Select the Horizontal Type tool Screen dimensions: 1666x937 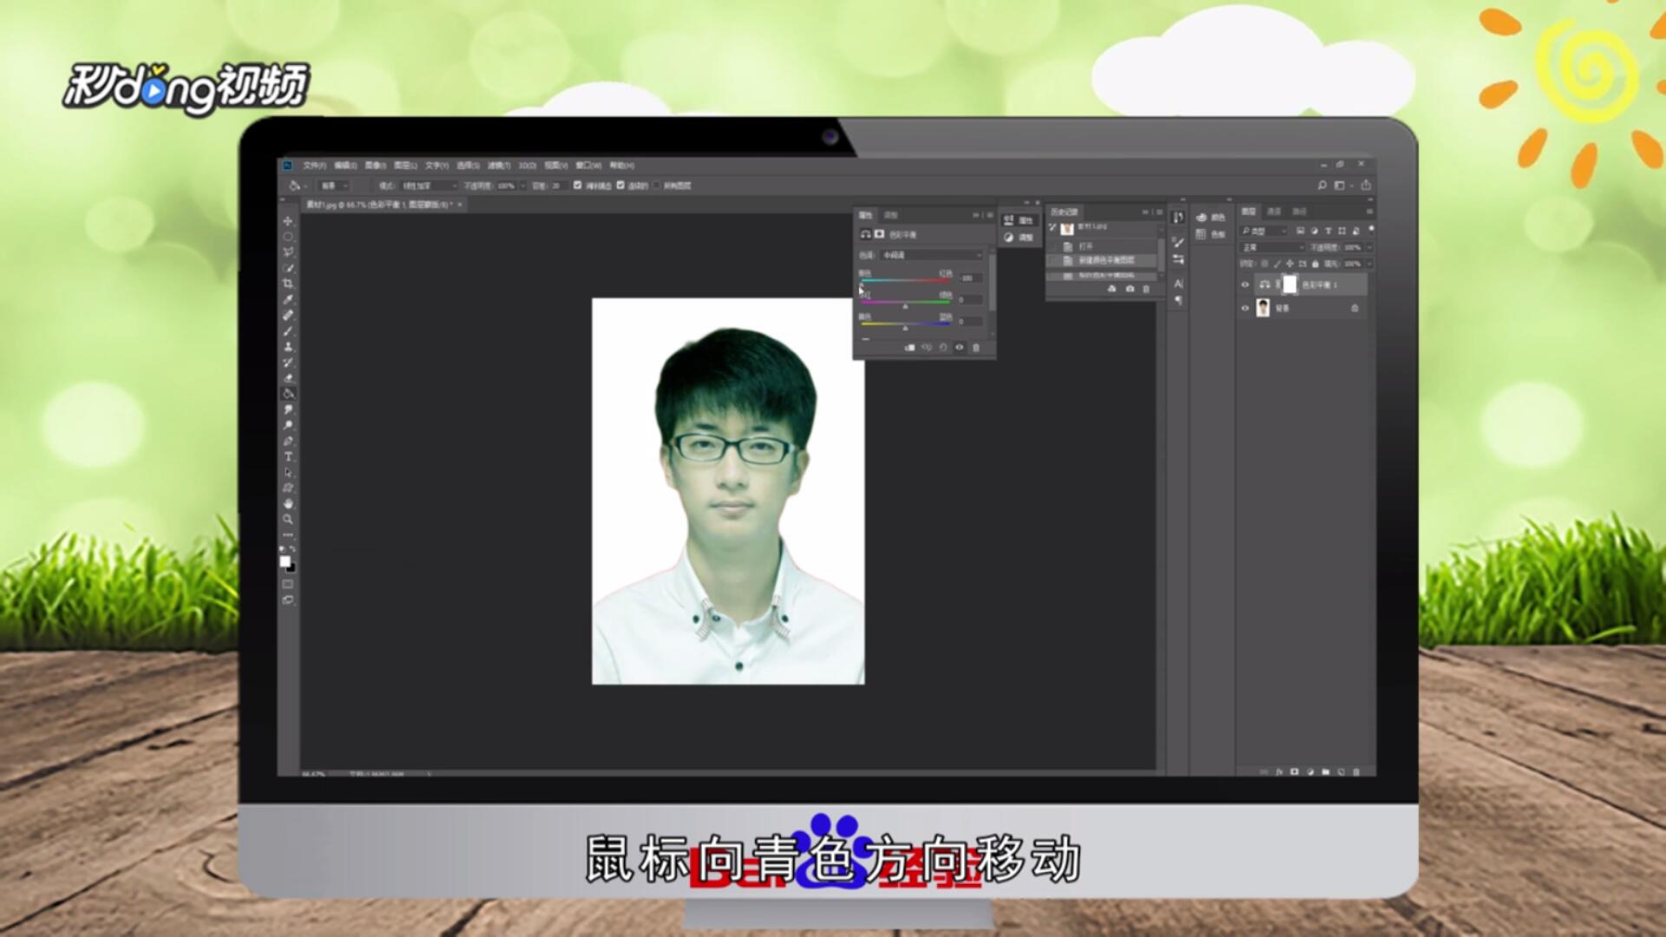pyautogui.click(x=288, y=456)
